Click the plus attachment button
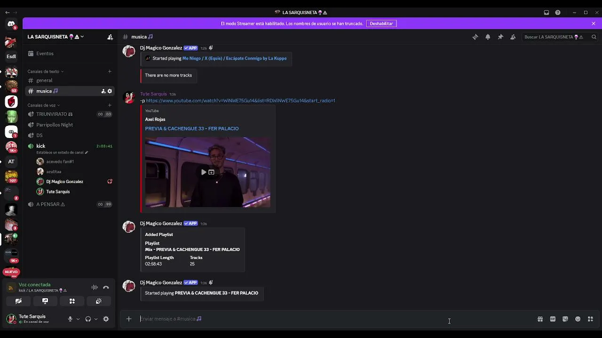This screenshot has height=338, width=602. [x=129, y=319]
